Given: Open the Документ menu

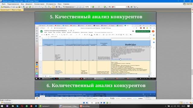Looking at the screenshot, I should click(29, 4).
